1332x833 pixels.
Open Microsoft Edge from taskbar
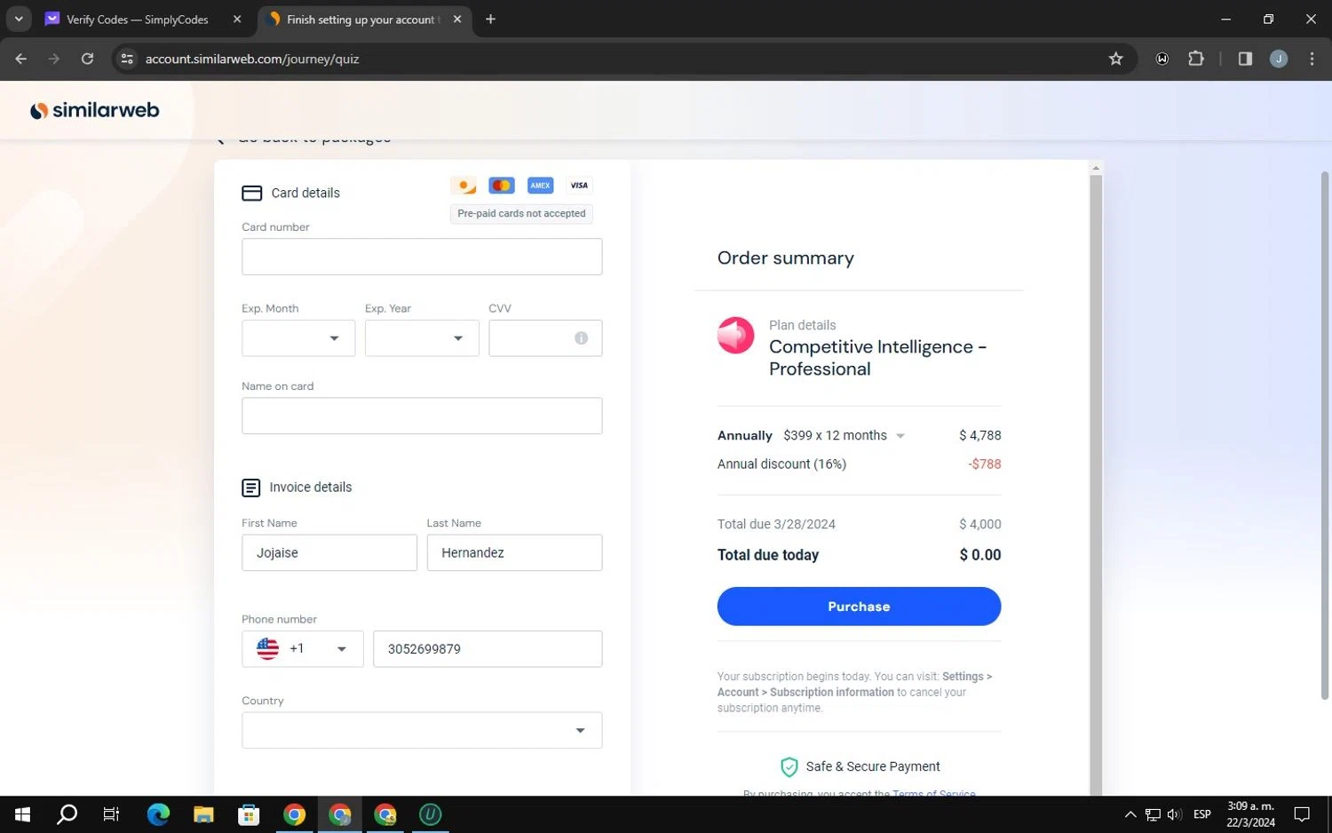[158, 814]
